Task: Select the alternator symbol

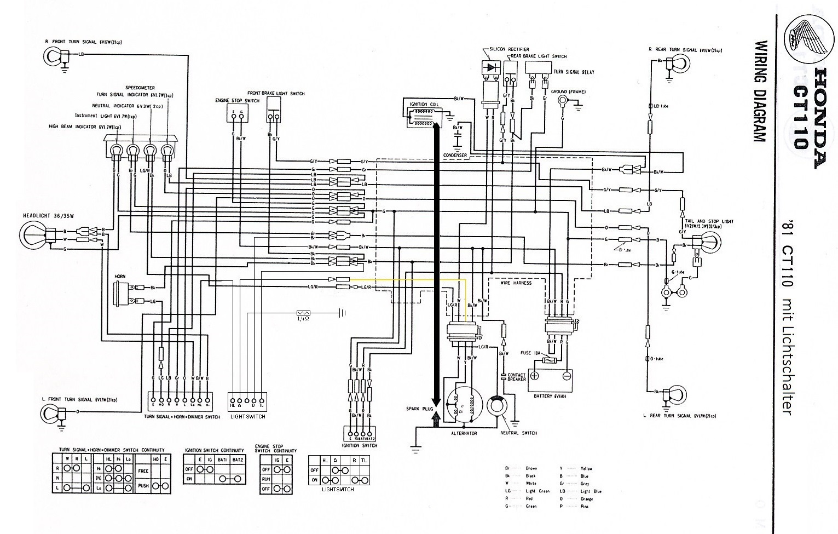Action: click(x=464, y=406)
